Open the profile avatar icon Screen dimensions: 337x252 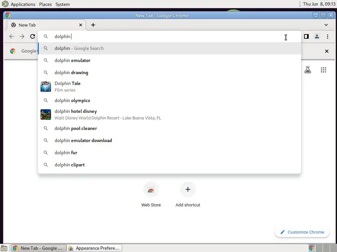click(317, 37)
